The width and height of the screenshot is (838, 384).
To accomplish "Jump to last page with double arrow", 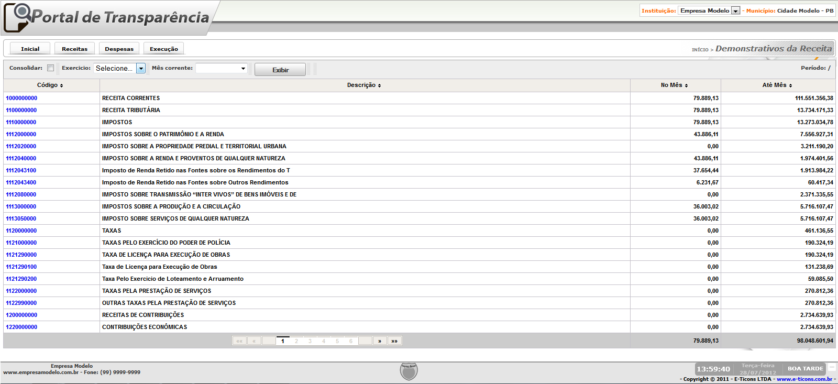I will tap(394, 341).
